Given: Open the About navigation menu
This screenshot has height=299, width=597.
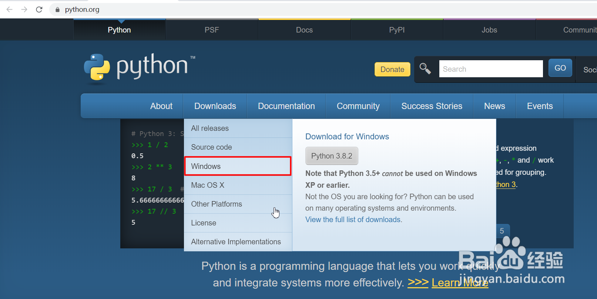Looking at the screenshot, I should 161,106.
